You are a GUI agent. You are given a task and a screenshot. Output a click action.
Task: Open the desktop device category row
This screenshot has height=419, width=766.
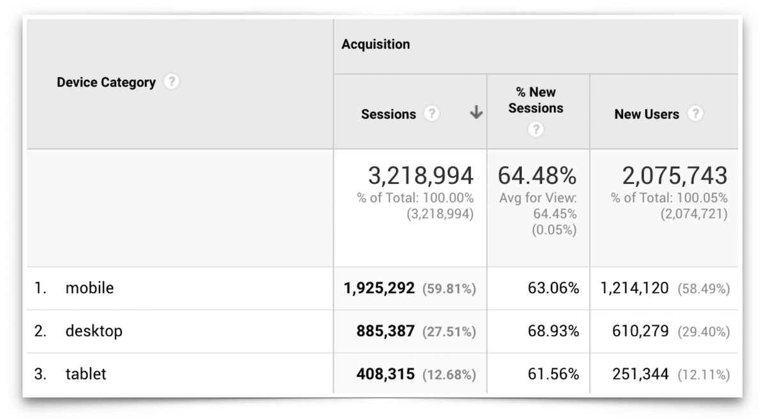point(94,331)
